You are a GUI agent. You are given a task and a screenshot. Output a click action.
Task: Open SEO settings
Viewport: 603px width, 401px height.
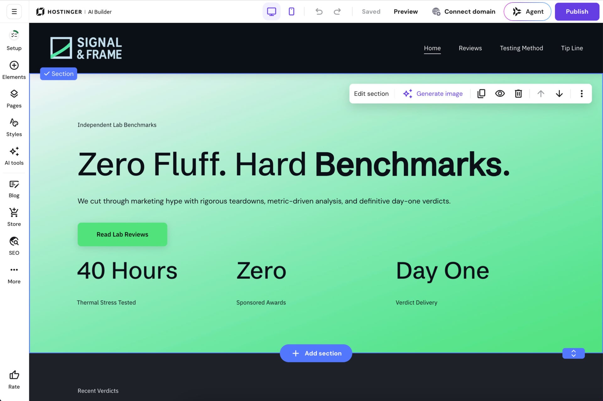14,246
